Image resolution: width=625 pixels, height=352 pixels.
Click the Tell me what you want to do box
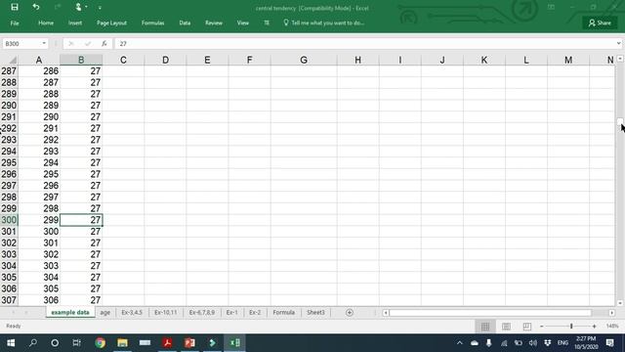coord(323,22)
